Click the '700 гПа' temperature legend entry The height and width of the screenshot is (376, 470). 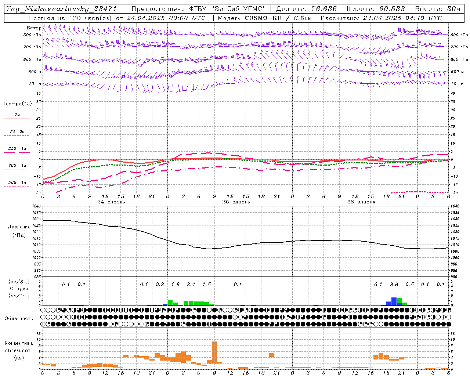tap(17, 166)
